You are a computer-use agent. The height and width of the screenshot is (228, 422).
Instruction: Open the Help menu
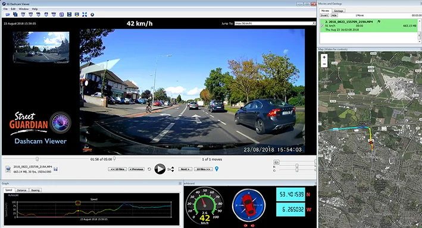(x=35, y=9)
